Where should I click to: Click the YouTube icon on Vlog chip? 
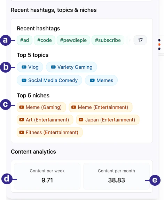click(24, 67)
